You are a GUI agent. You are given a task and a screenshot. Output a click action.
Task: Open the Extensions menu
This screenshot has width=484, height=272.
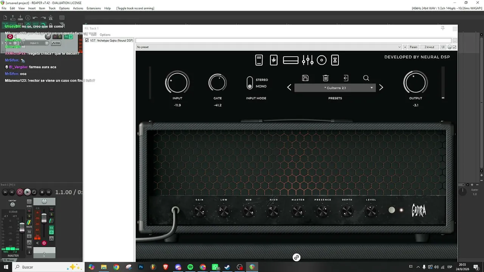click(93, 8)
